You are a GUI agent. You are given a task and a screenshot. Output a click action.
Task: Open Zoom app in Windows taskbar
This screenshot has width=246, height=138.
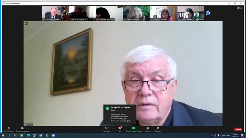coord(53,135)
